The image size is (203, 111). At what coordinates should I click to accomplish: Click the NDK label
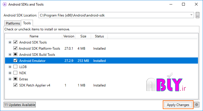23,73
